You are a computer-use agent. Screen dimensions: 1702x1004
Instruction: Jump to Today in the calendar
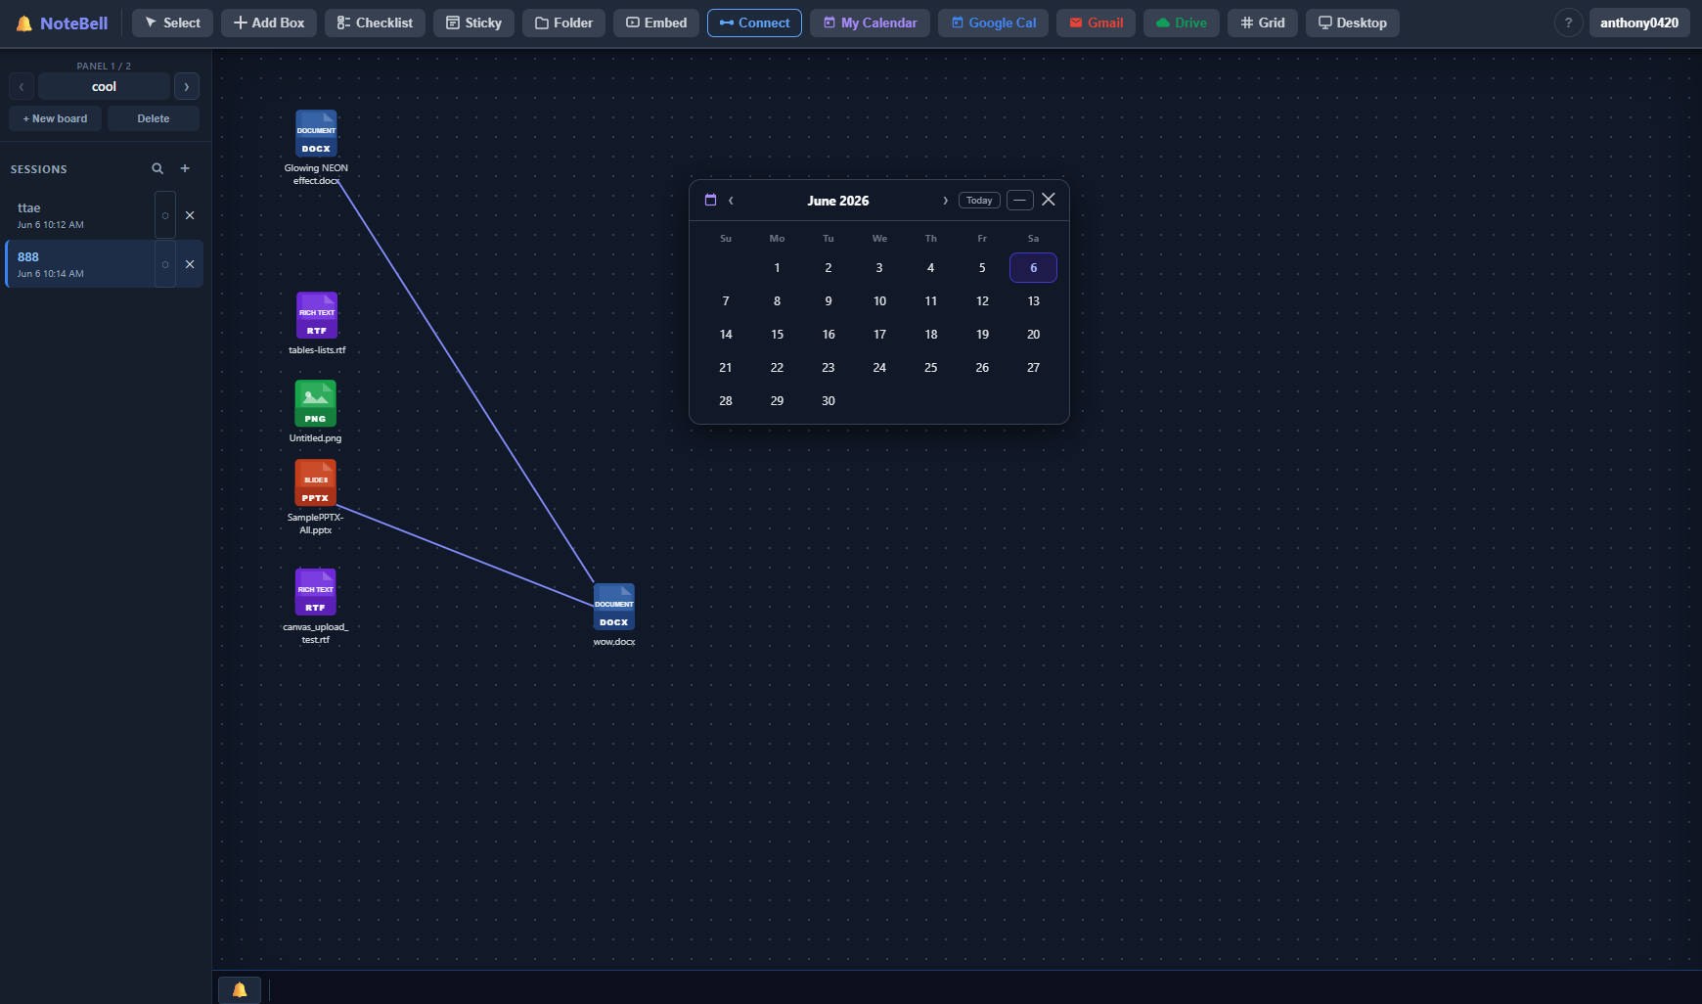coord(979,200)
